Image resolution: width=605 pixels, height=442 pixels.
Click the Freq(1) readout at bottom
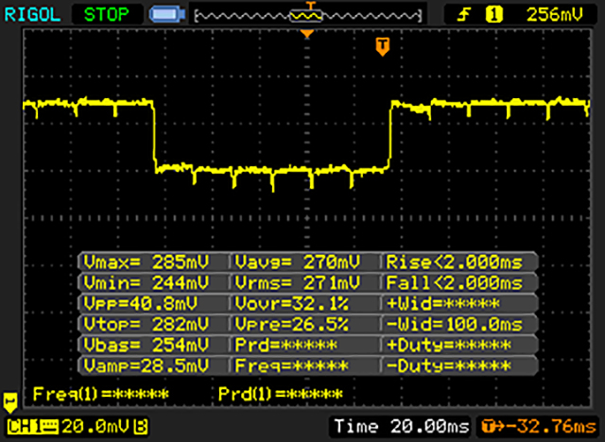pyautogui.click(x=100, y=393)
